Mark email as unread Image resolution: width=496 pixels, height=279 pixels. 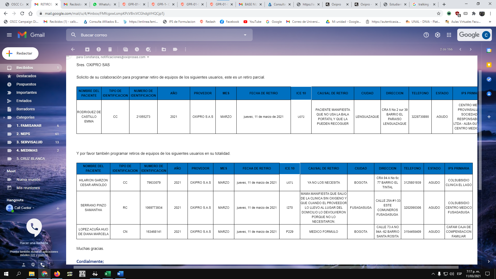tap(126, 49)
